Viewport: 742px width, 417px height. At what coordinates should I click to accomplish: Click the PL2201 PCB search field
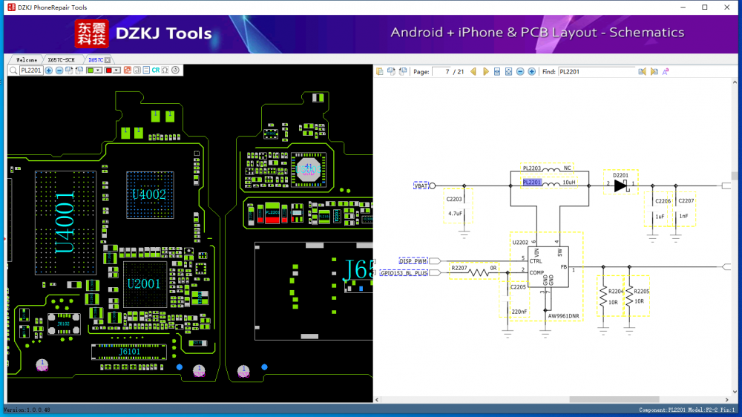pos(31,70)
